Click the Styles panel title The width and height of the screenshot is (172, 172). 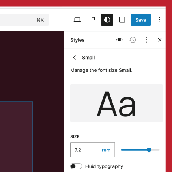(77, 40)
